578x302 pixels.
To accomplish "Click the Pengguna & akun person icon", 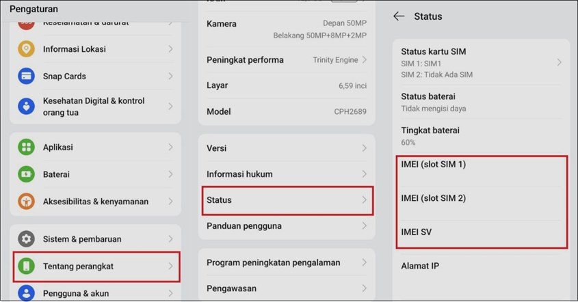I will coord(26,293).
